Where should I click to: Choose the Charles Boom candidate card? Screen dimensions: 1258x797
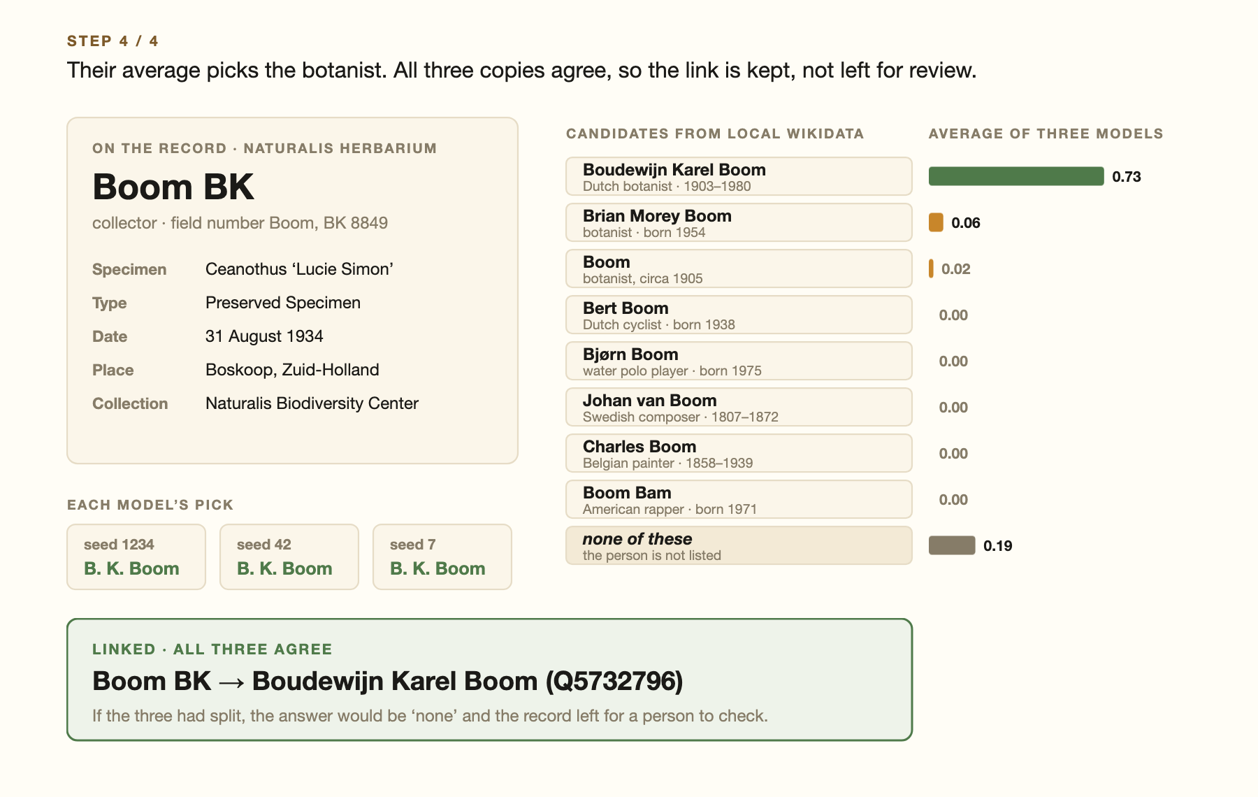pyautogui.click(x=739, y=453)
